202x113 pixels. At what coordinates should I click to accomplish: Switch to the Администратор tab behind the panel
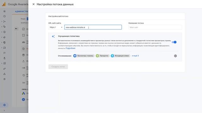pyautogui.click(x=21, y=12)
